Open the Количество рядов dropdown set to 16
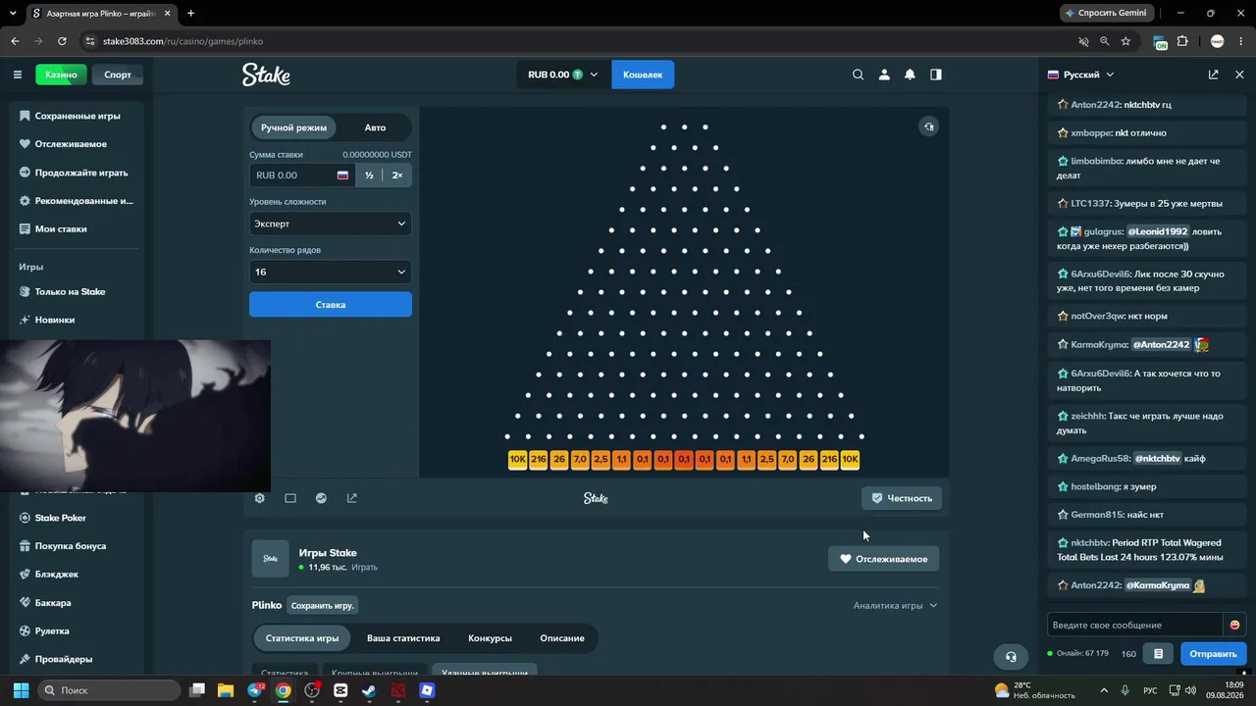Image resolution: width=1256 pixels, height=706 pixels. (x=331, y=272)
